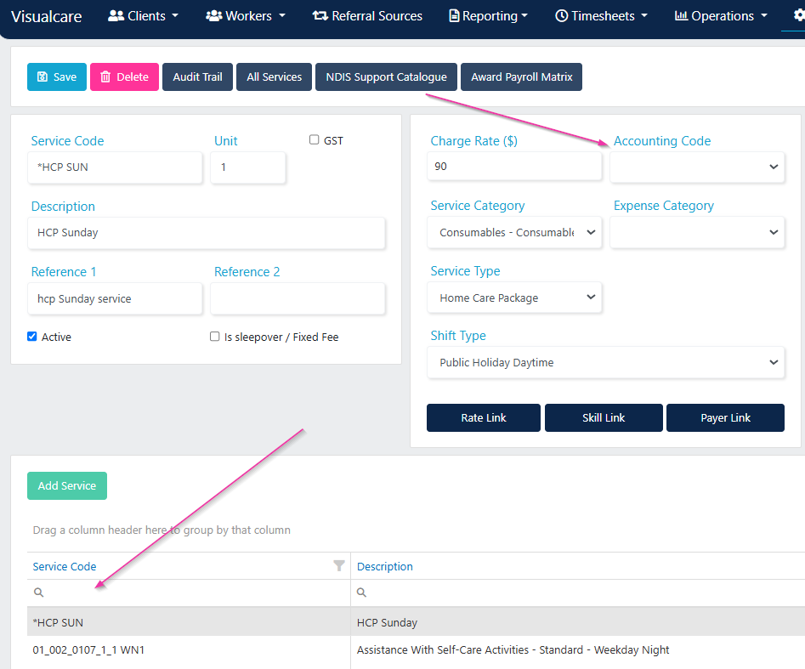This screenshot has height=669, width=805.
Task: Open the Service Type dropdown
Action: [x=514, y=298]
